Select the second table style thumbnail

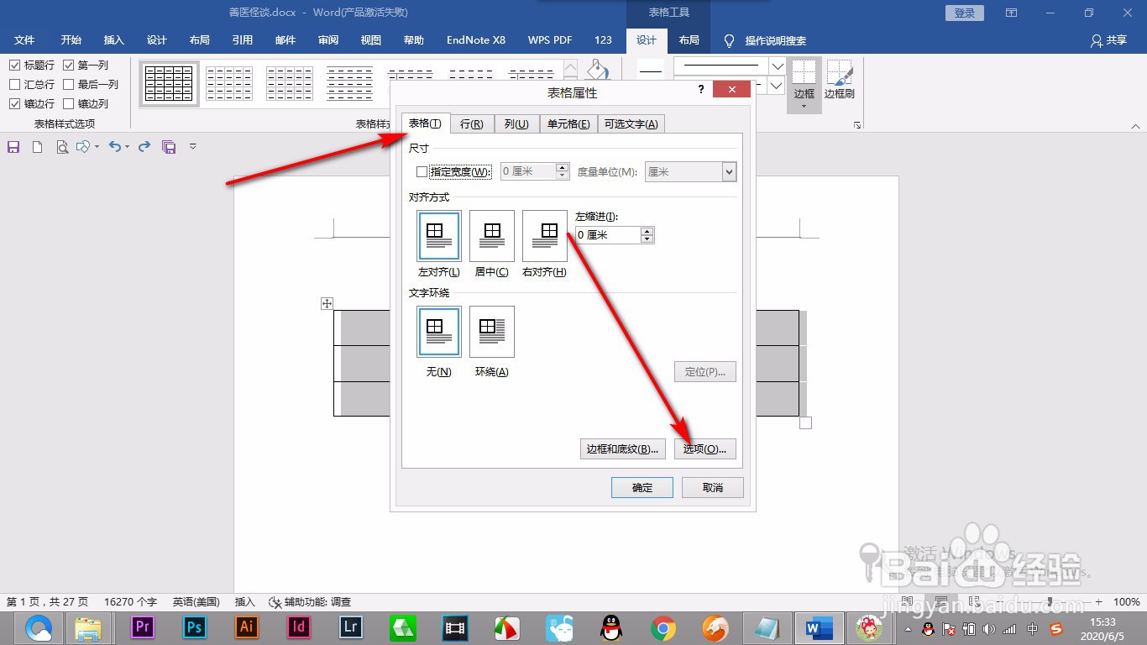tap(229, 84)
